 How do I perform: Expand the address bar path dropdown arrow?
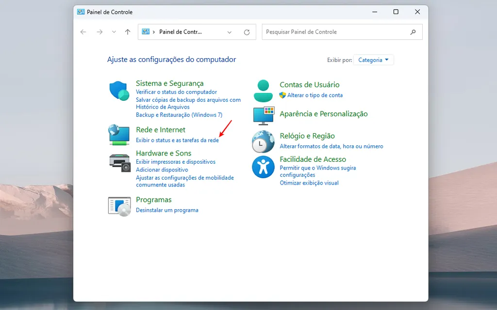tap(229, 31)
